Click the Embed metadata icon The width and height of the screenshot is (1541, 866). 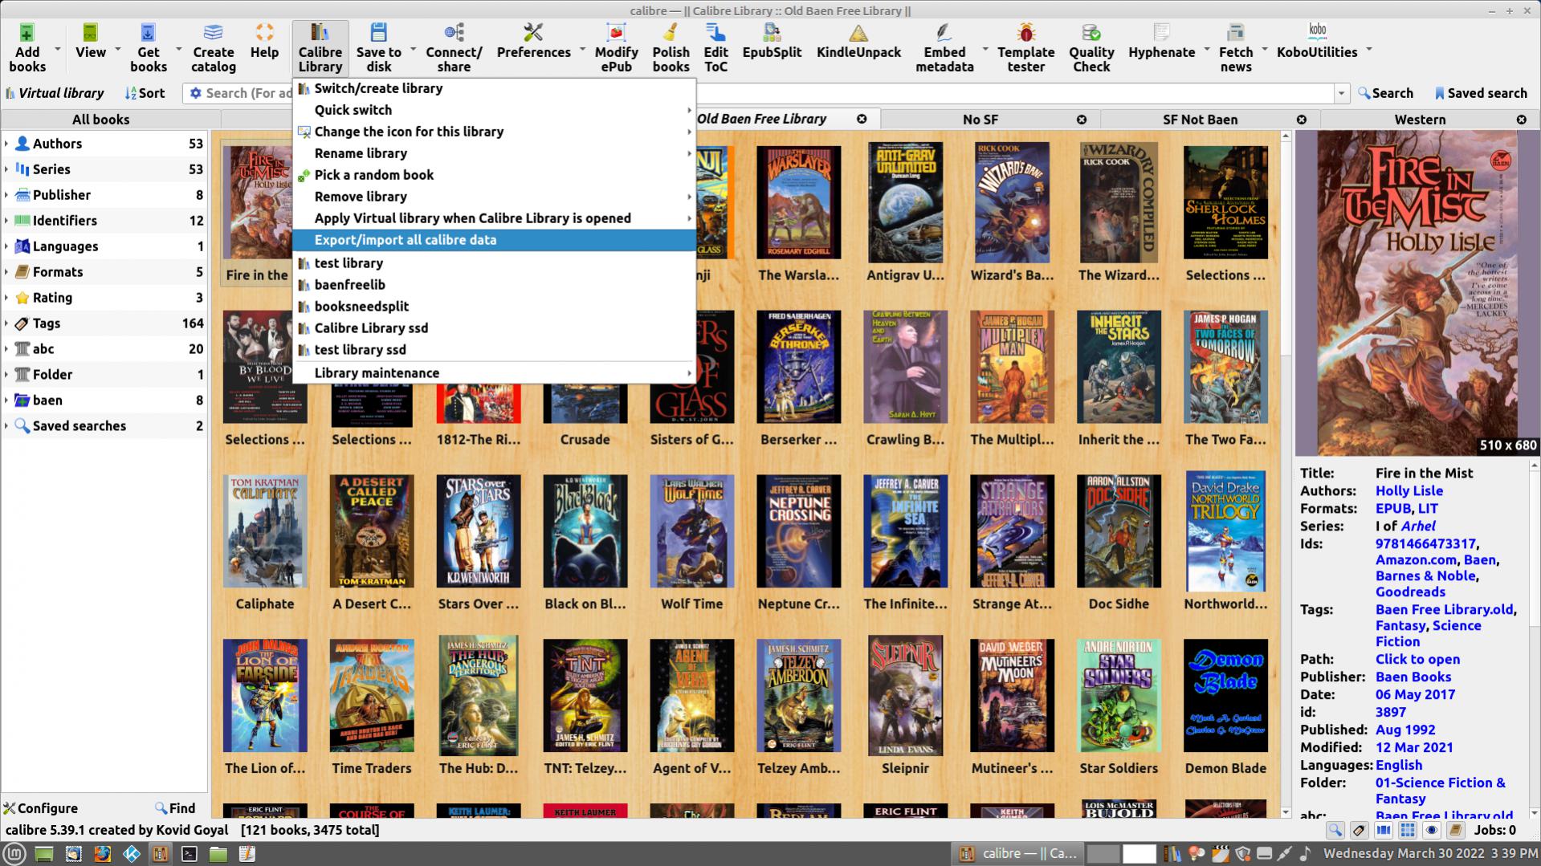[944, 34]
